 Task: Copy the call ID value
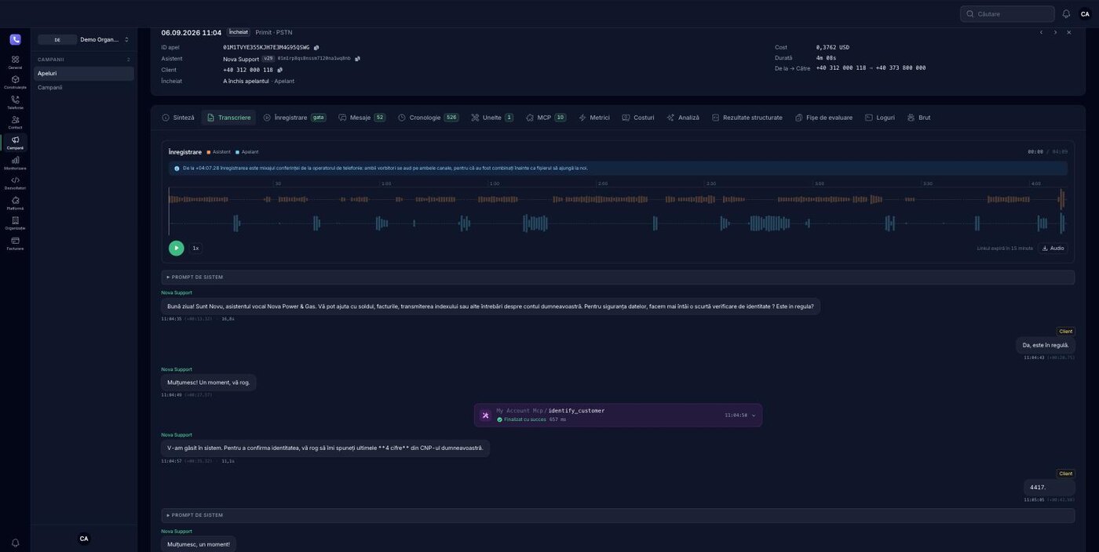click(316, 48)
